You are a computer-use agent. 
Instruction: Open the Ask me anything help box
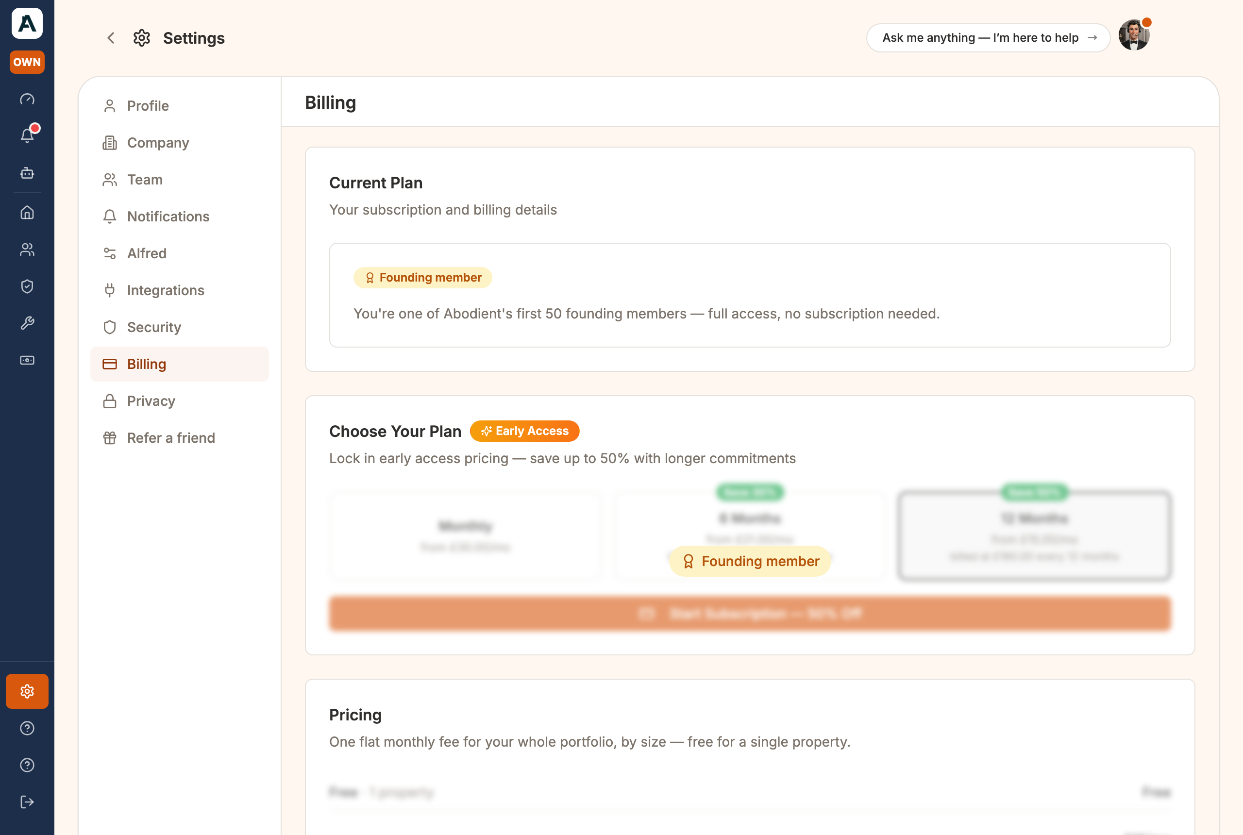(x=988, y=38)
